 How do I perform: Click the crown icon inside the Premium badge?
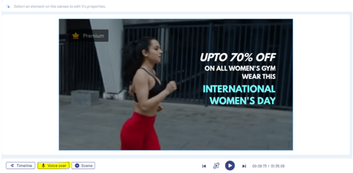(75, 35)
